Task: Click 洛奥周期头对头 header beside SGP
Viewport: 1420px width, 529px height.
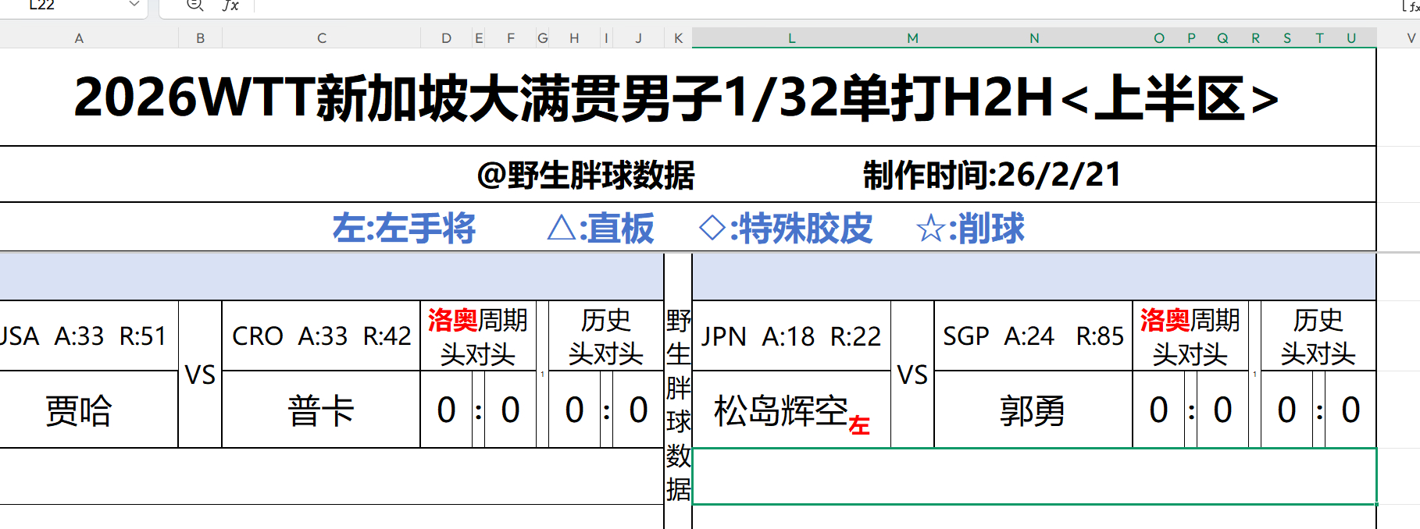Action: [1190, 336]
